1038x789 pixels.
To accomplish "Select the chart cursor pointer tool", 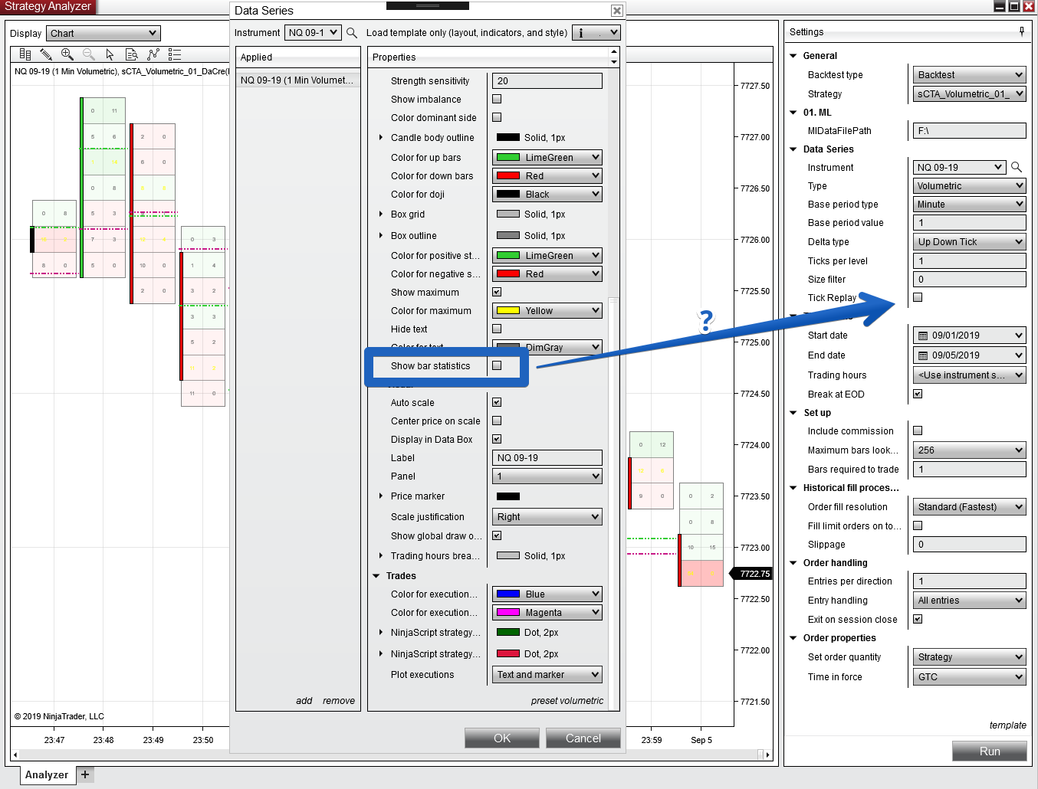I will click(x=110, y=54).
